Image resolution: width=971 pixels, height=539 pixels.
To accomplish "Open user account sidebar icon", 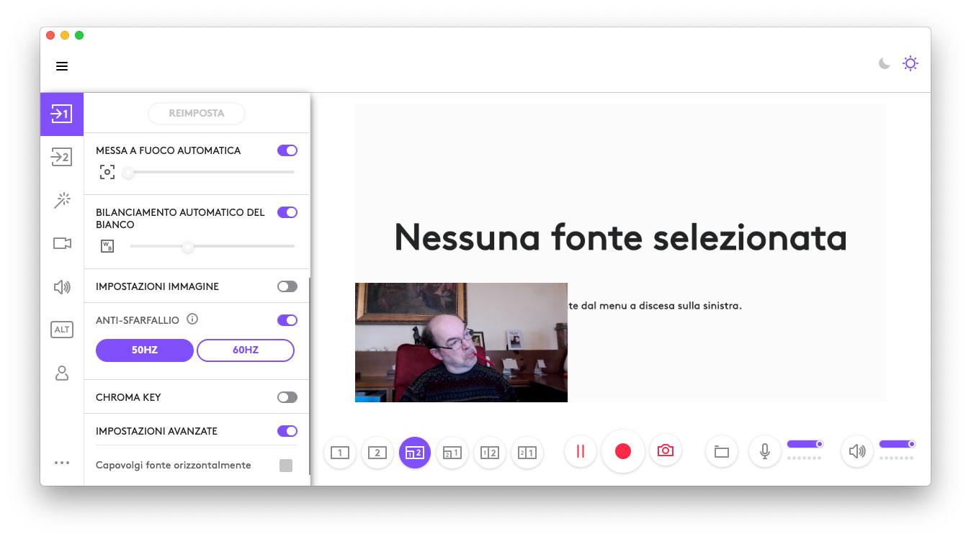I will pyautogui.click(x=62, y=373).
